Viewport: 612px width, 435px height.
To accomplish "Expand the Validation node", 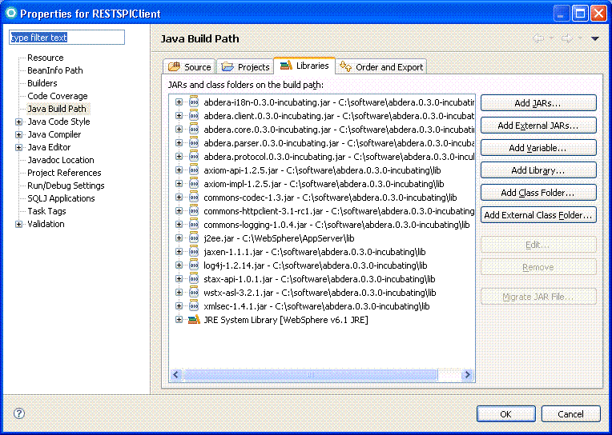I will pos(18,225).
